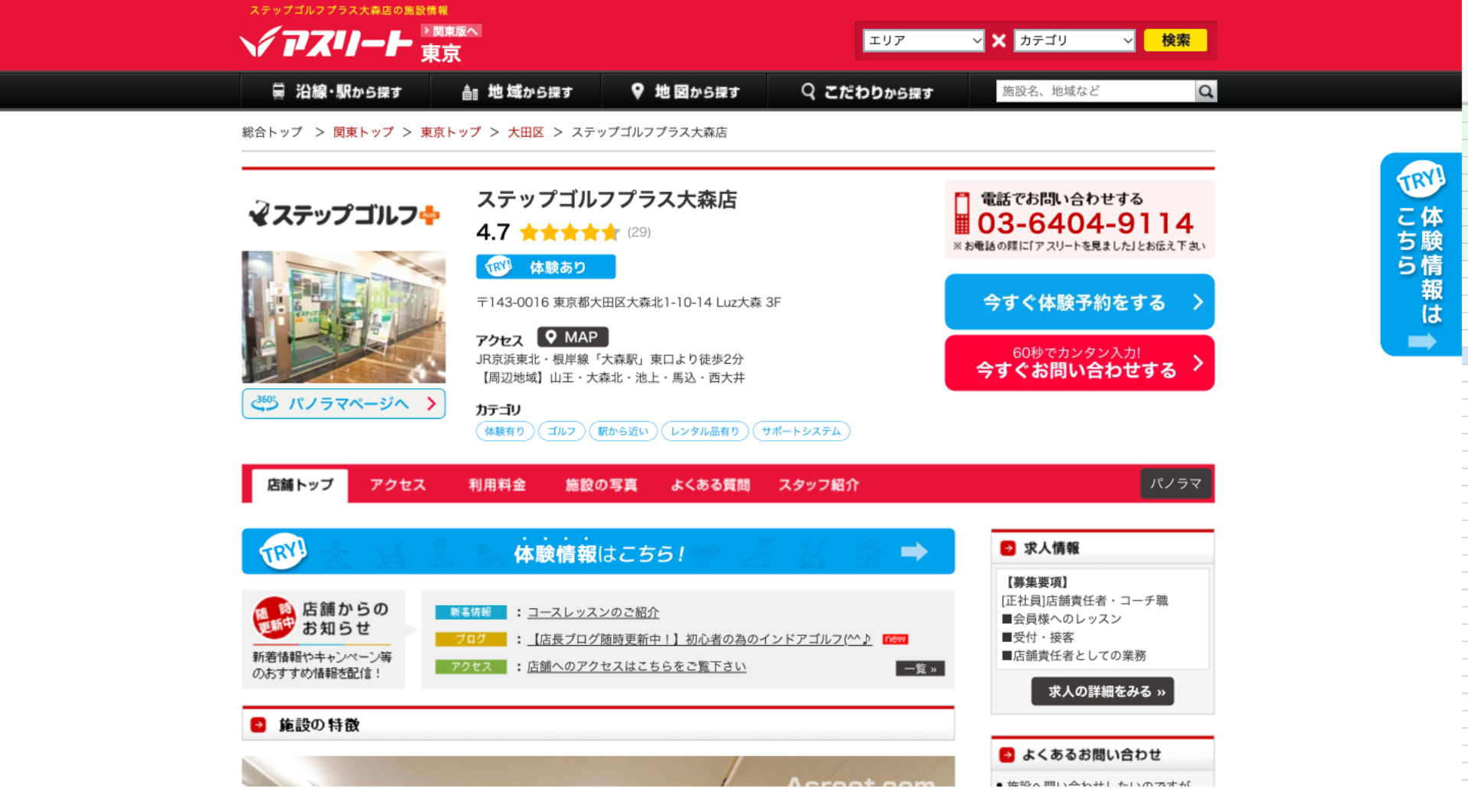Click the ステップゴルフプラス logo image
Image resolution: width=1468 pixels, height=794 pixels.
(x=344, y=215)
